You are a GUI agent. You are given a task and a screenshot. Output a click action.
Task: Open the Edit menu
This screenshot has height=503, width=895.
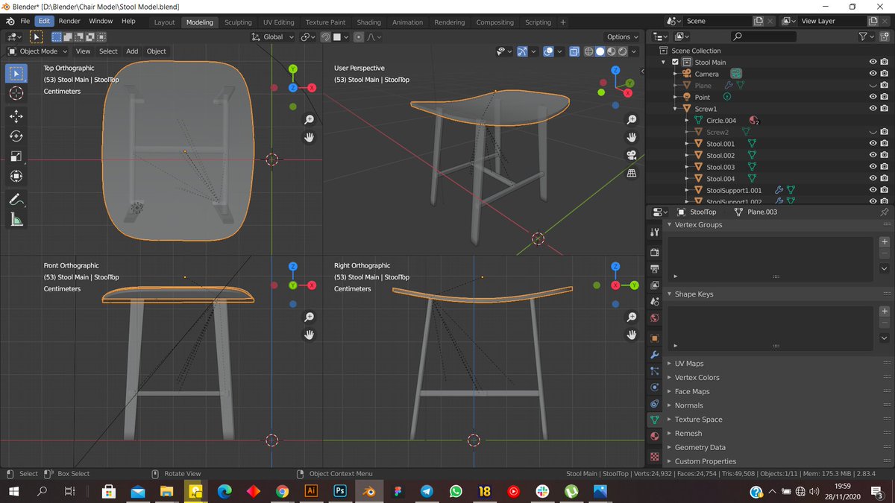point(44,20)
